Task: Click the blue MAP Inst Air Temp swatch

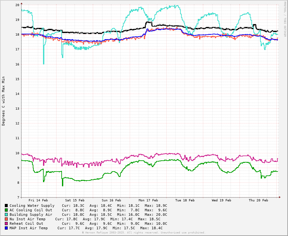Action: (x=6, y=228)
